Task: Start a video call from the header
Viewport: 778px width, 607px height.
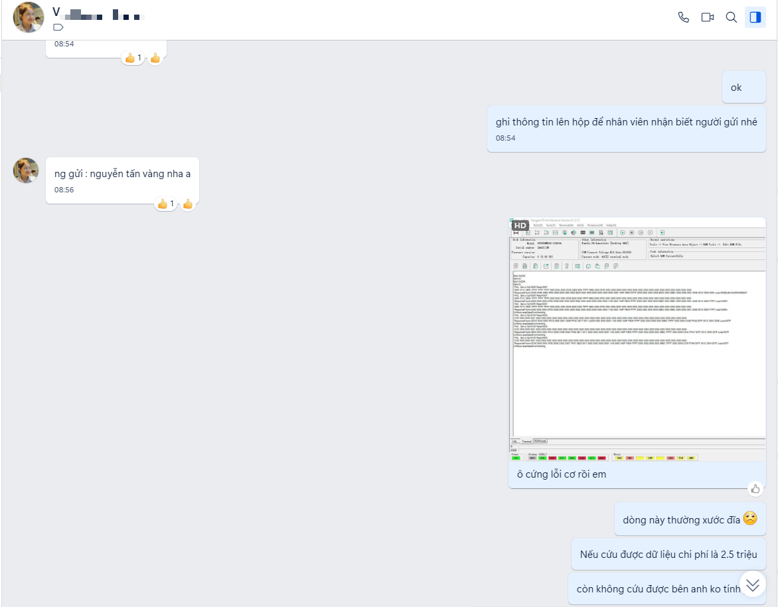Action: coord(707,17)
